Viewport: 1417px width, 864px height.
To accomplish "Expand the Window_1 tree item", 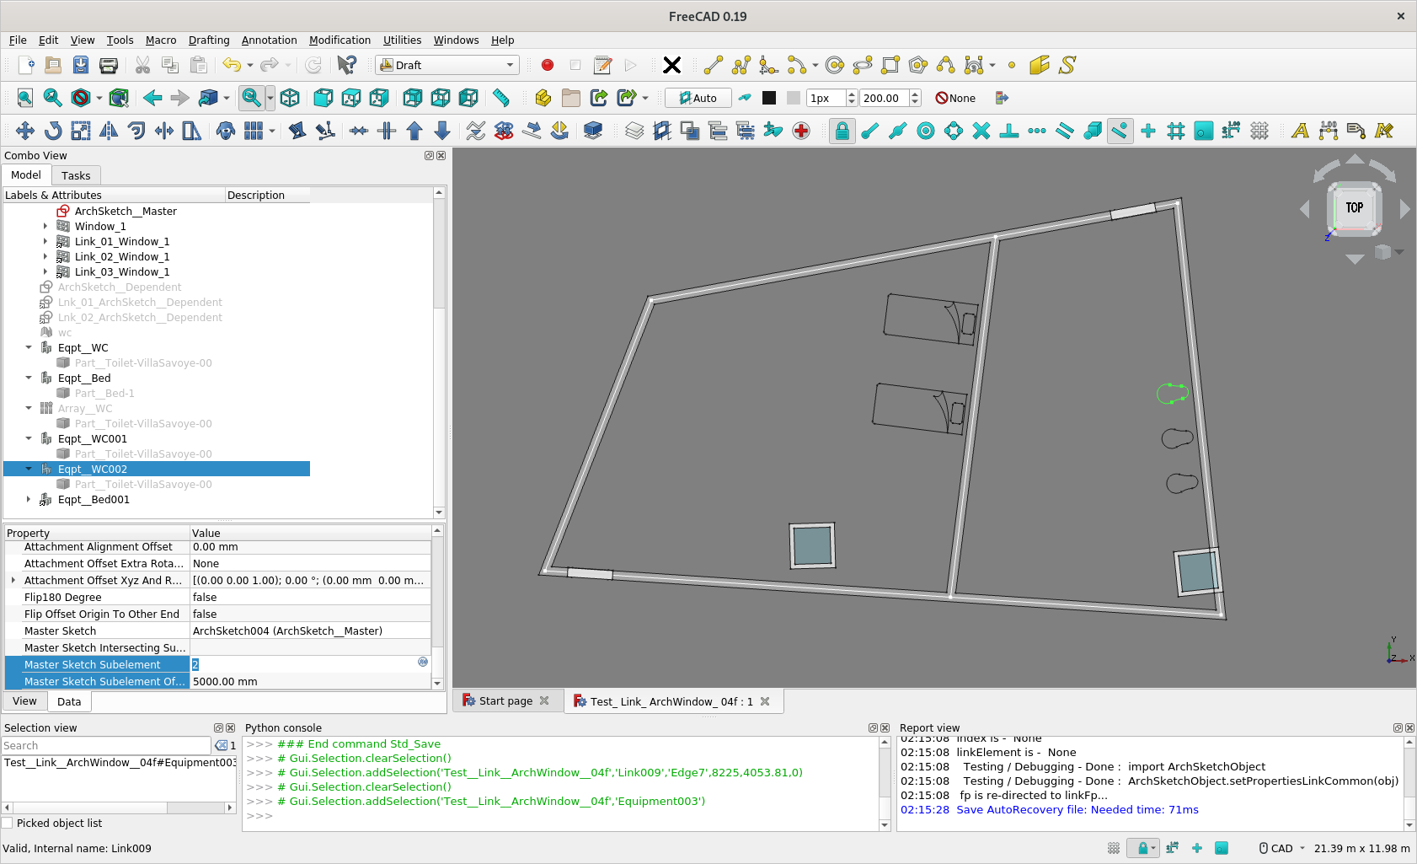I will (45, 226).
